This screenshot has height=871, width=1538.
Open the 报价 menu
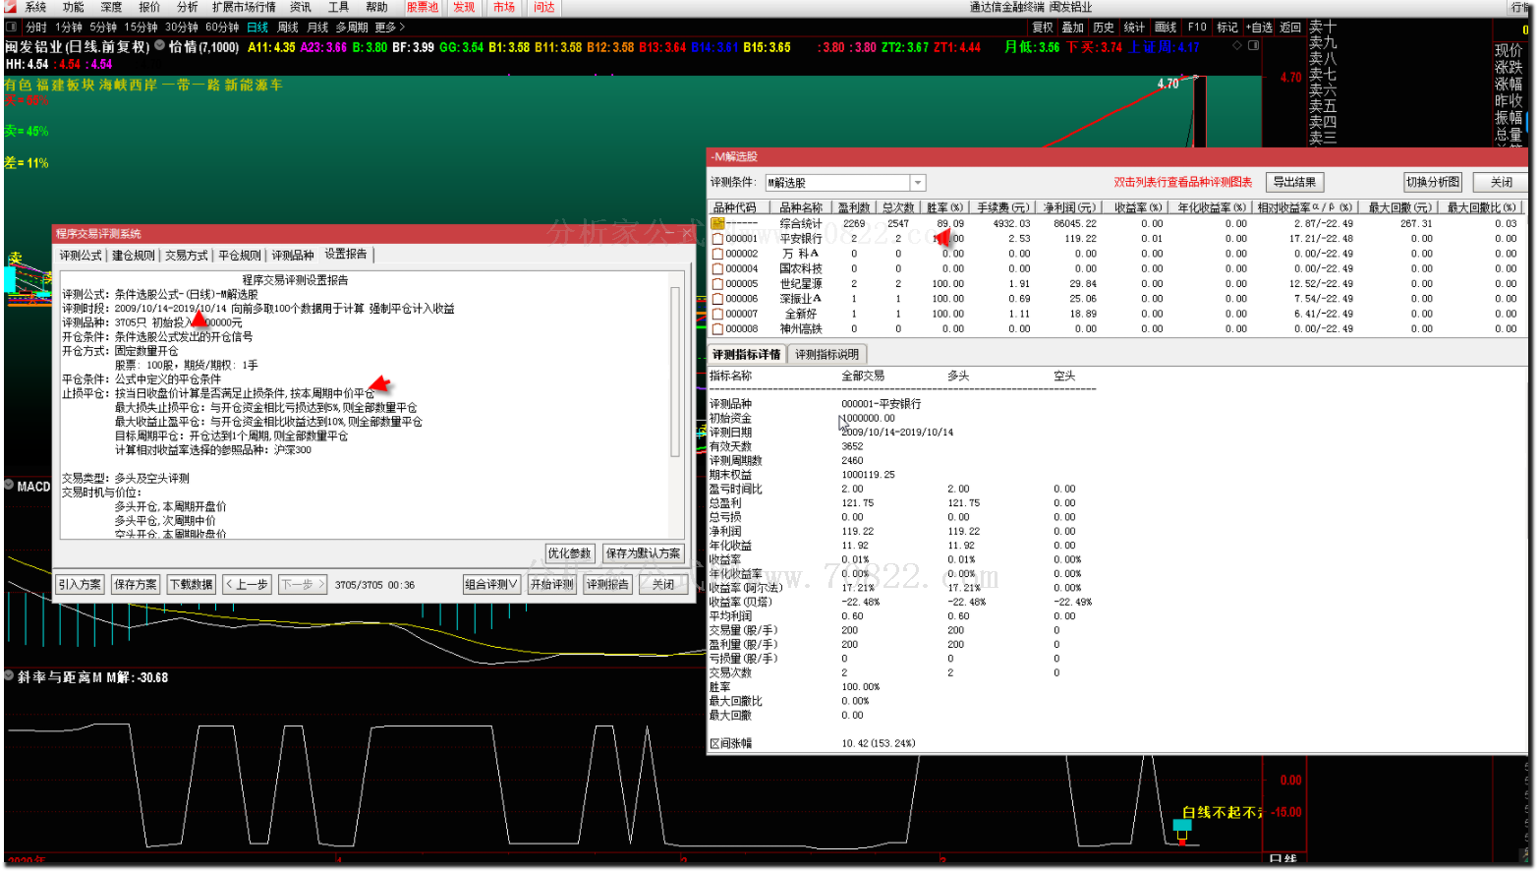[149, 7]
